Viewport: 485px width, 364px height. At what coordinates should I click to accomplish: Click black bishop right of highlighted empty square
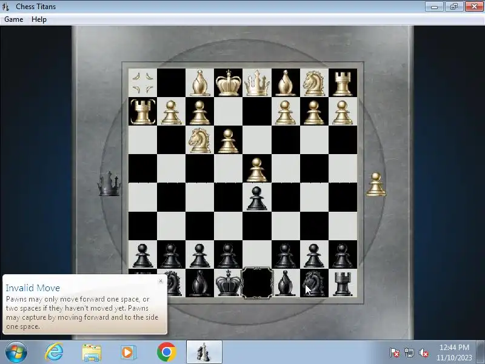tap(285, 283)
